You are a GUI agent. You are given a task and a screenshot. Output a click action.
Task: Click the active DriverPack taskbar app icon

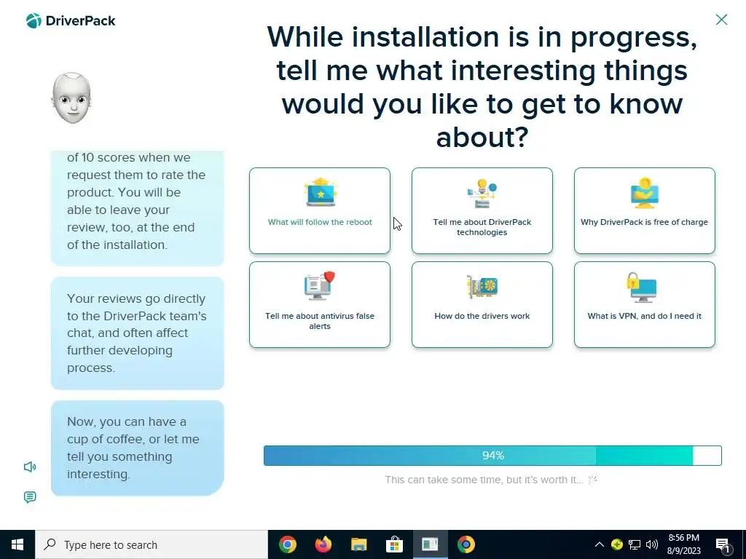tap(430, 544)
